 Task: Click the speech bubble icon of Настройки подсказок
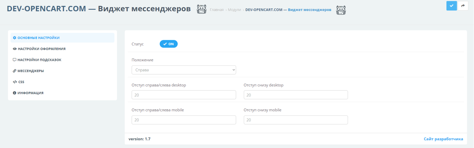[x=15, y=60]
